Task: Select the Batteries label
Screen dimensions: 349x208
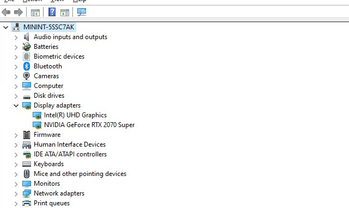Action: pyautogui.click(x=46, y=47)
